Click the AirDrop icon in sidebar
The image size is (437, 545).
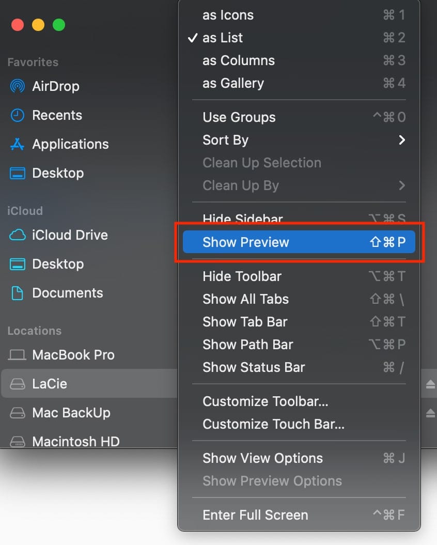[18, 86]
